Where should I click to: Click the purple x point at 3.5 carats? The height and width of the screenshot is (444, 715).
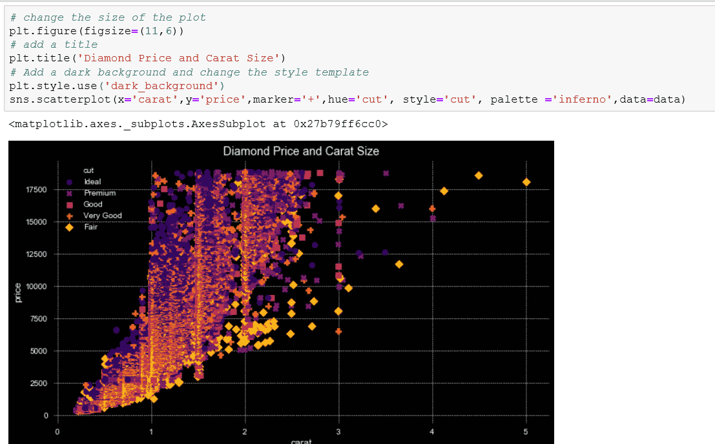pyautogui.click(x=386, y=174)
